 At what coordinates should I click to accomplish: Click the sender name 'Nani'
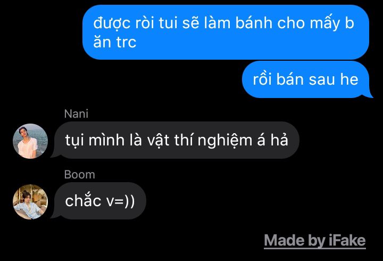[76, 114]
